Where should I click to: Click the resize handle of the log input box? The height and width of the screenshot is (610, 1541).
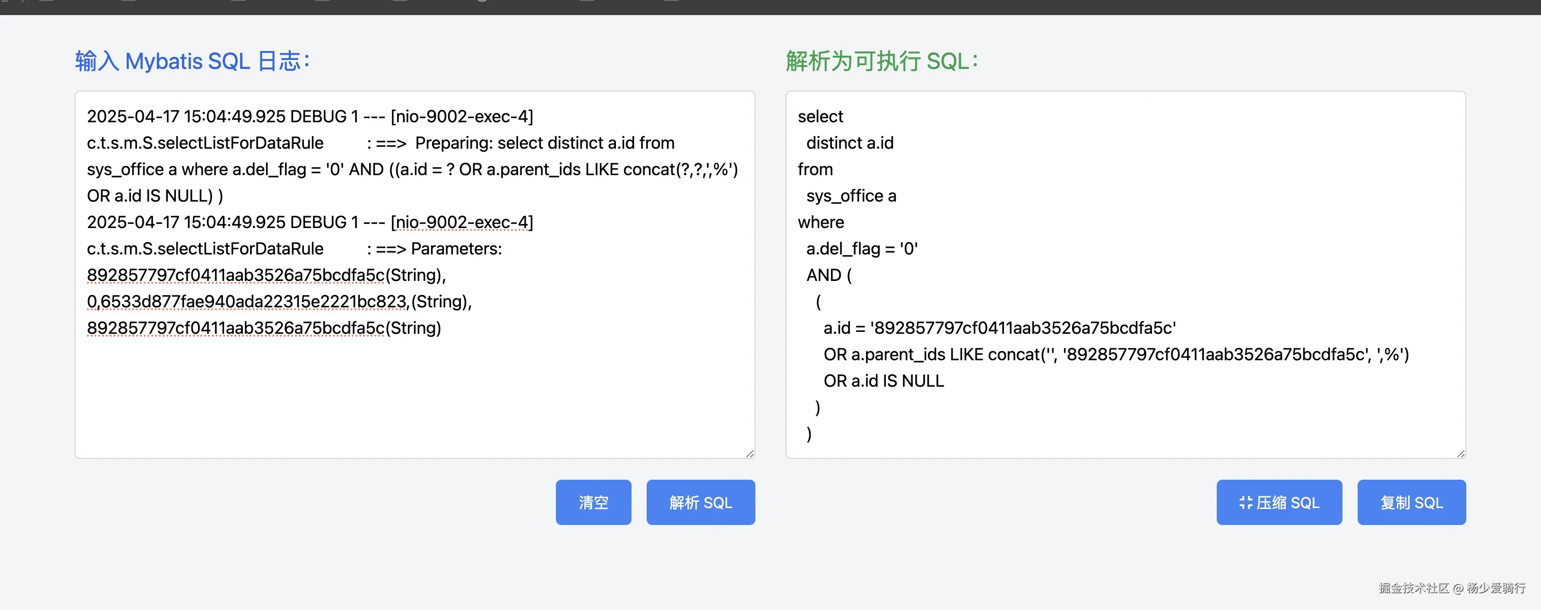pos(750,453)
